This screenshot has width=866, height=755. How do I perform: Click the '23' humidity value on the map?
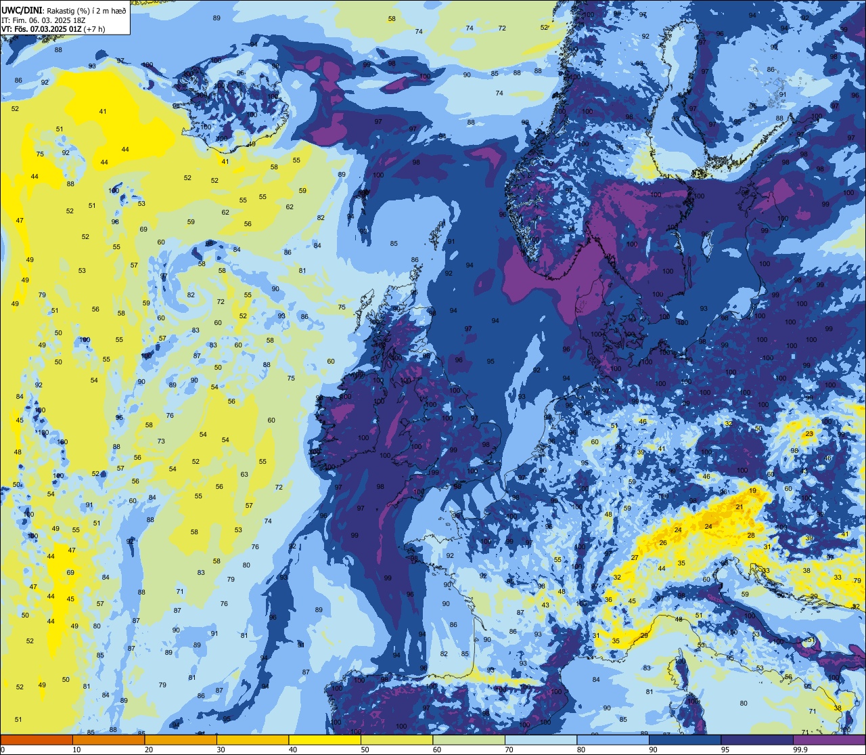pyautogui.click(x=809, y=433)
